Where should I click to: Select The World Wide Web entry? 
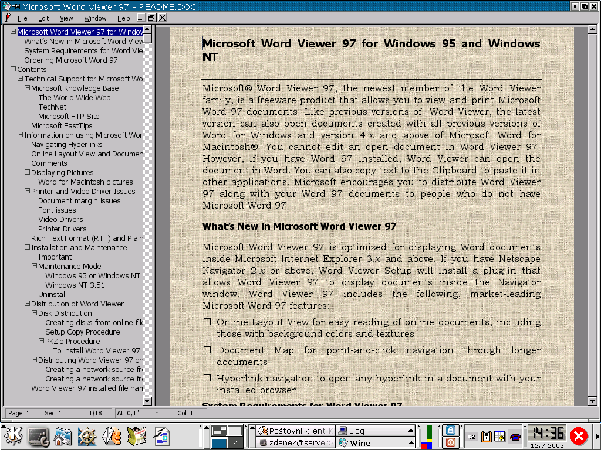point(75,98)
